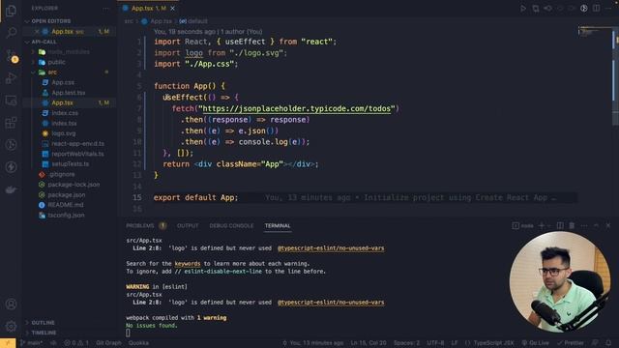This screenshot has height=348, width=619.
Task: Click TypeScript JSX language mode
Action: pos(490,343)
